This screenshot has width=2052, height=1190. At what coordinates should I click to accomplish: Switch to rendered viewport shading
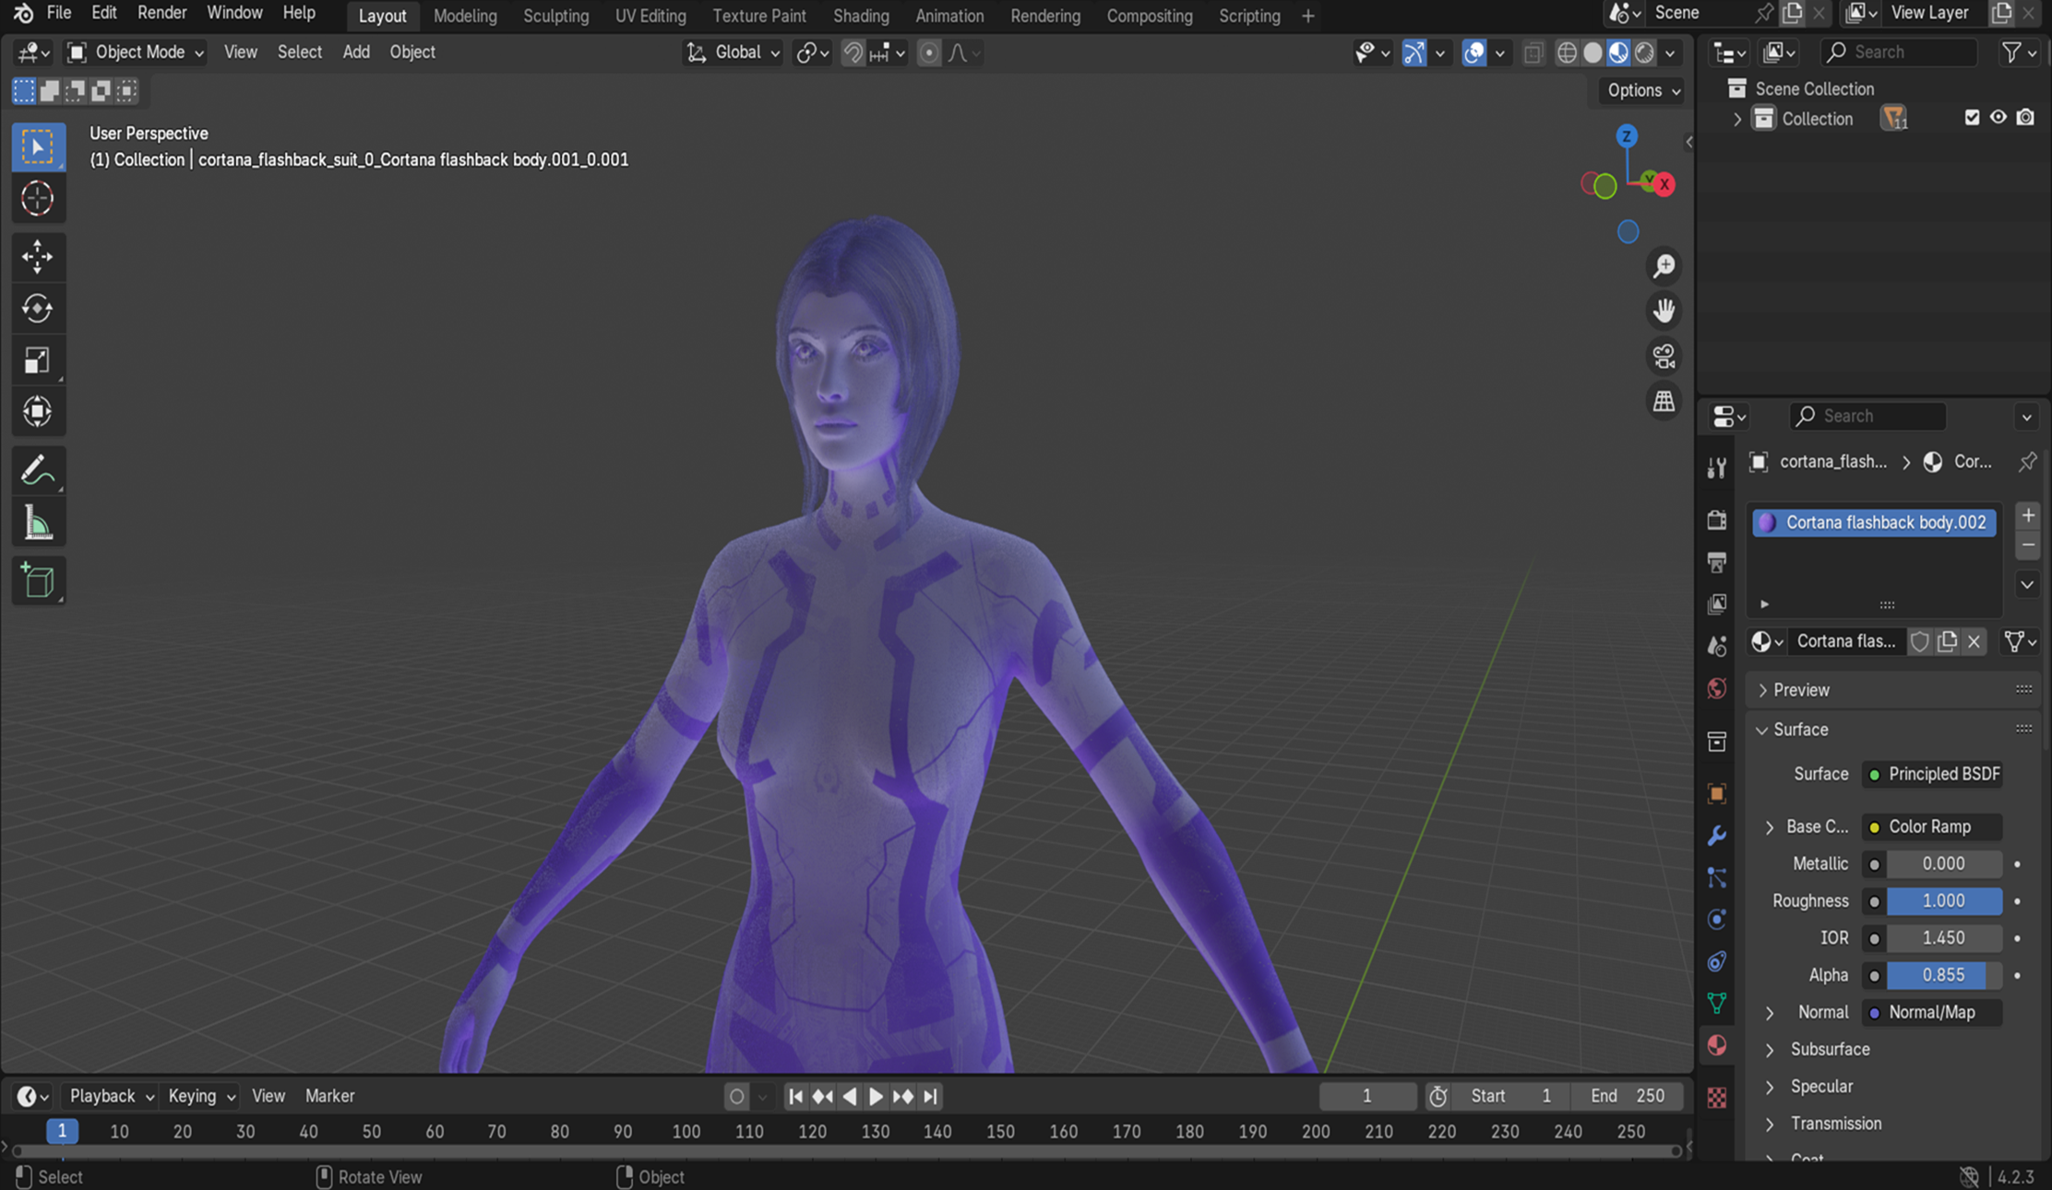1644,53
